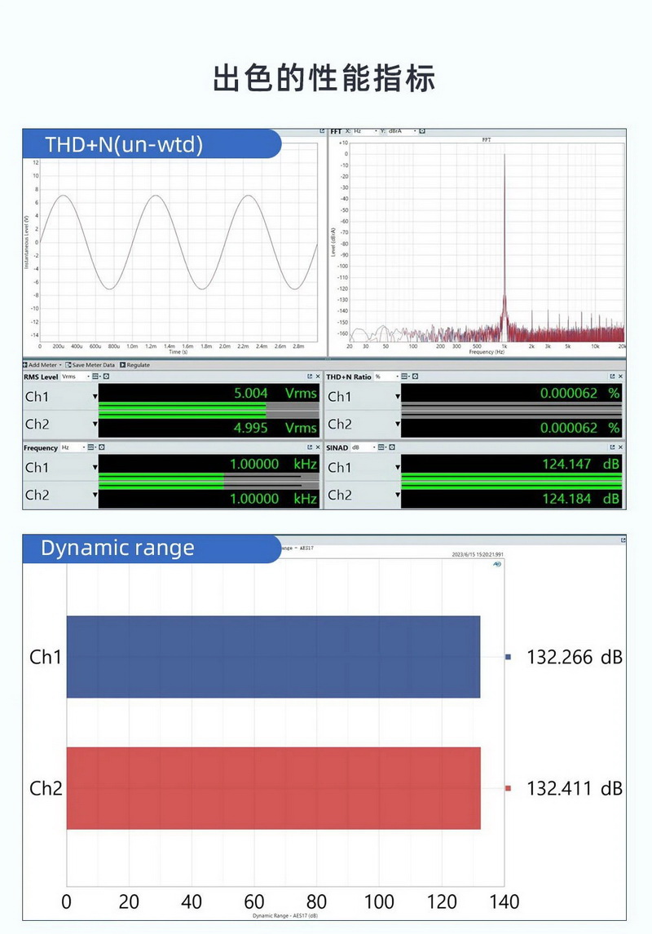
Task: Pop out the Dynamic range chart
Action: (x=623, y=540)
